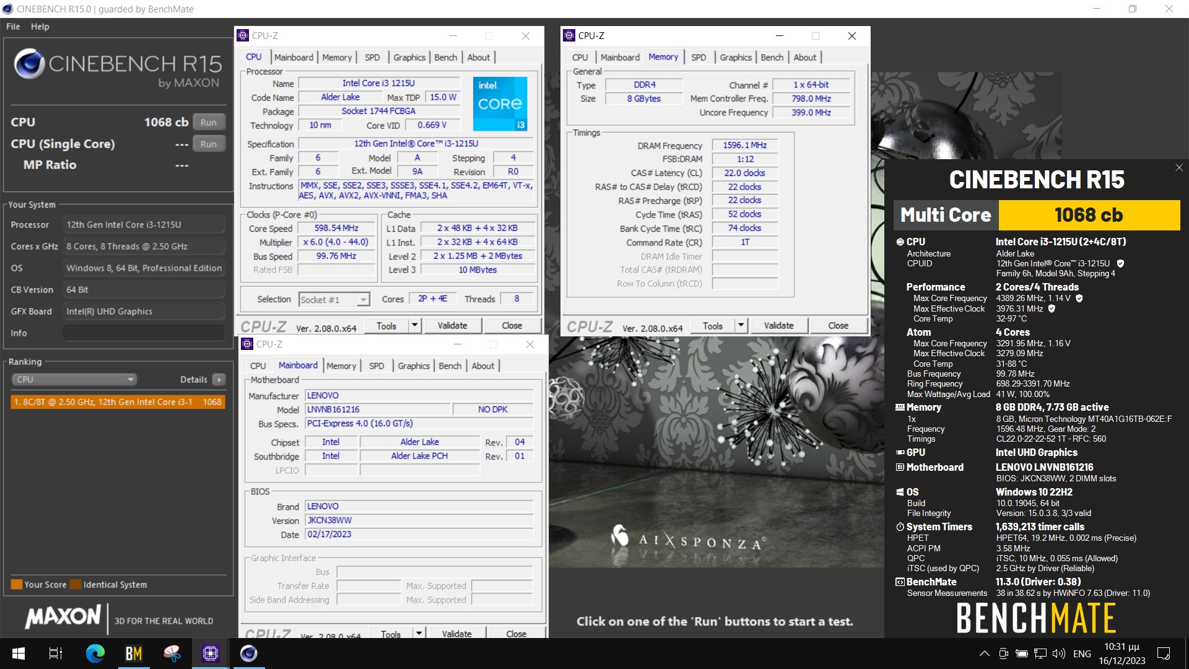Open SPD tab in Mainboard window
The image size is (1189, 669).
point(377,366)
